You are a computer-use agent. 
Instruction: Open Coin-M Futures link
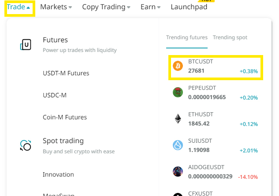click(x=65, y=117)
